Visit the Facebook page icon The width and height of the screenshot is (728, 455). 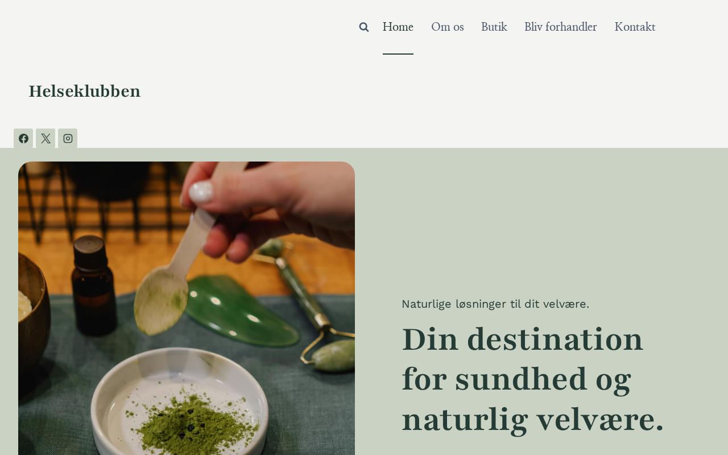tap(23, 138)
